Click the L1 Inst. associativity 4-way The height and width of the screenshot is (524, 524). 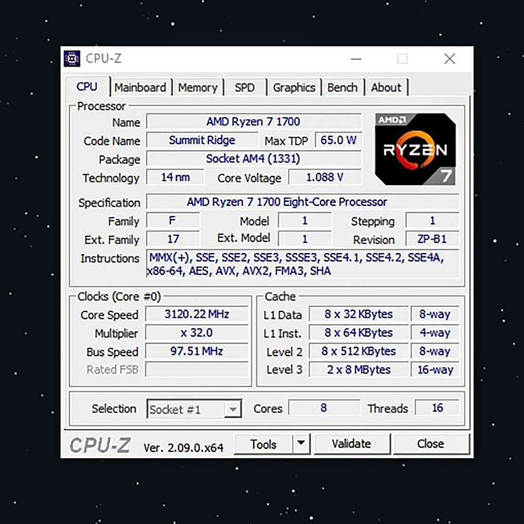[x=435, y=333]
